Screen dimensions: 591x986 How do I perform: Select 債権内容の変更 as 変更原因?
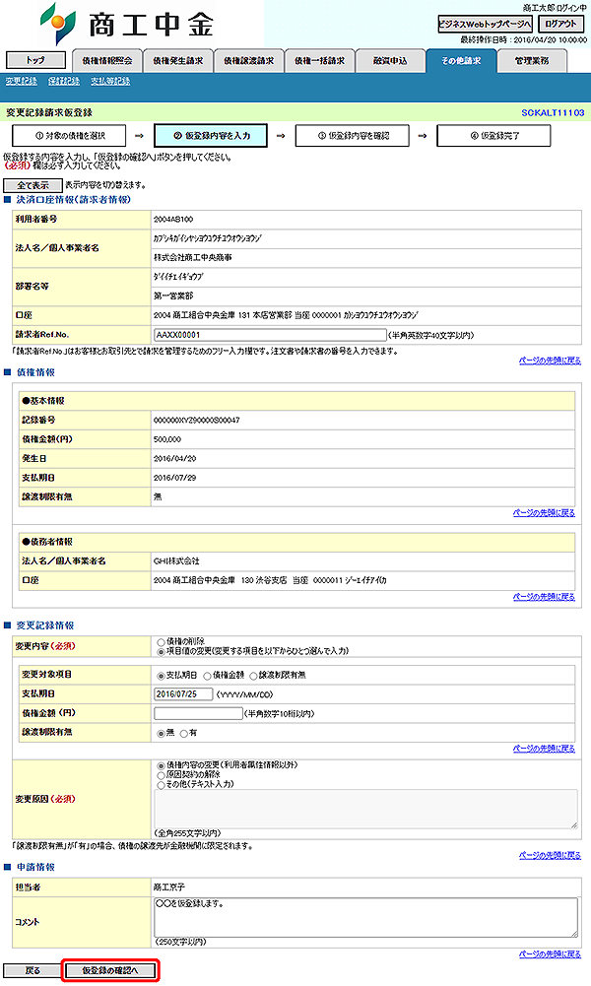(161, 766)
